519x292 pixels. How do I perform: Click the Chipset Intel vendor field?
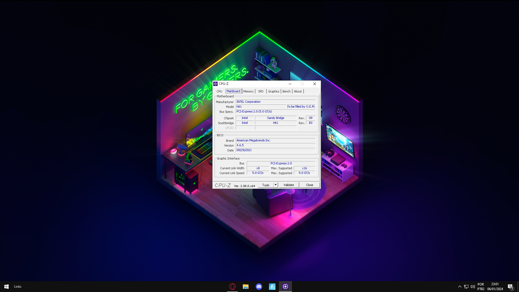pos(245,118)
